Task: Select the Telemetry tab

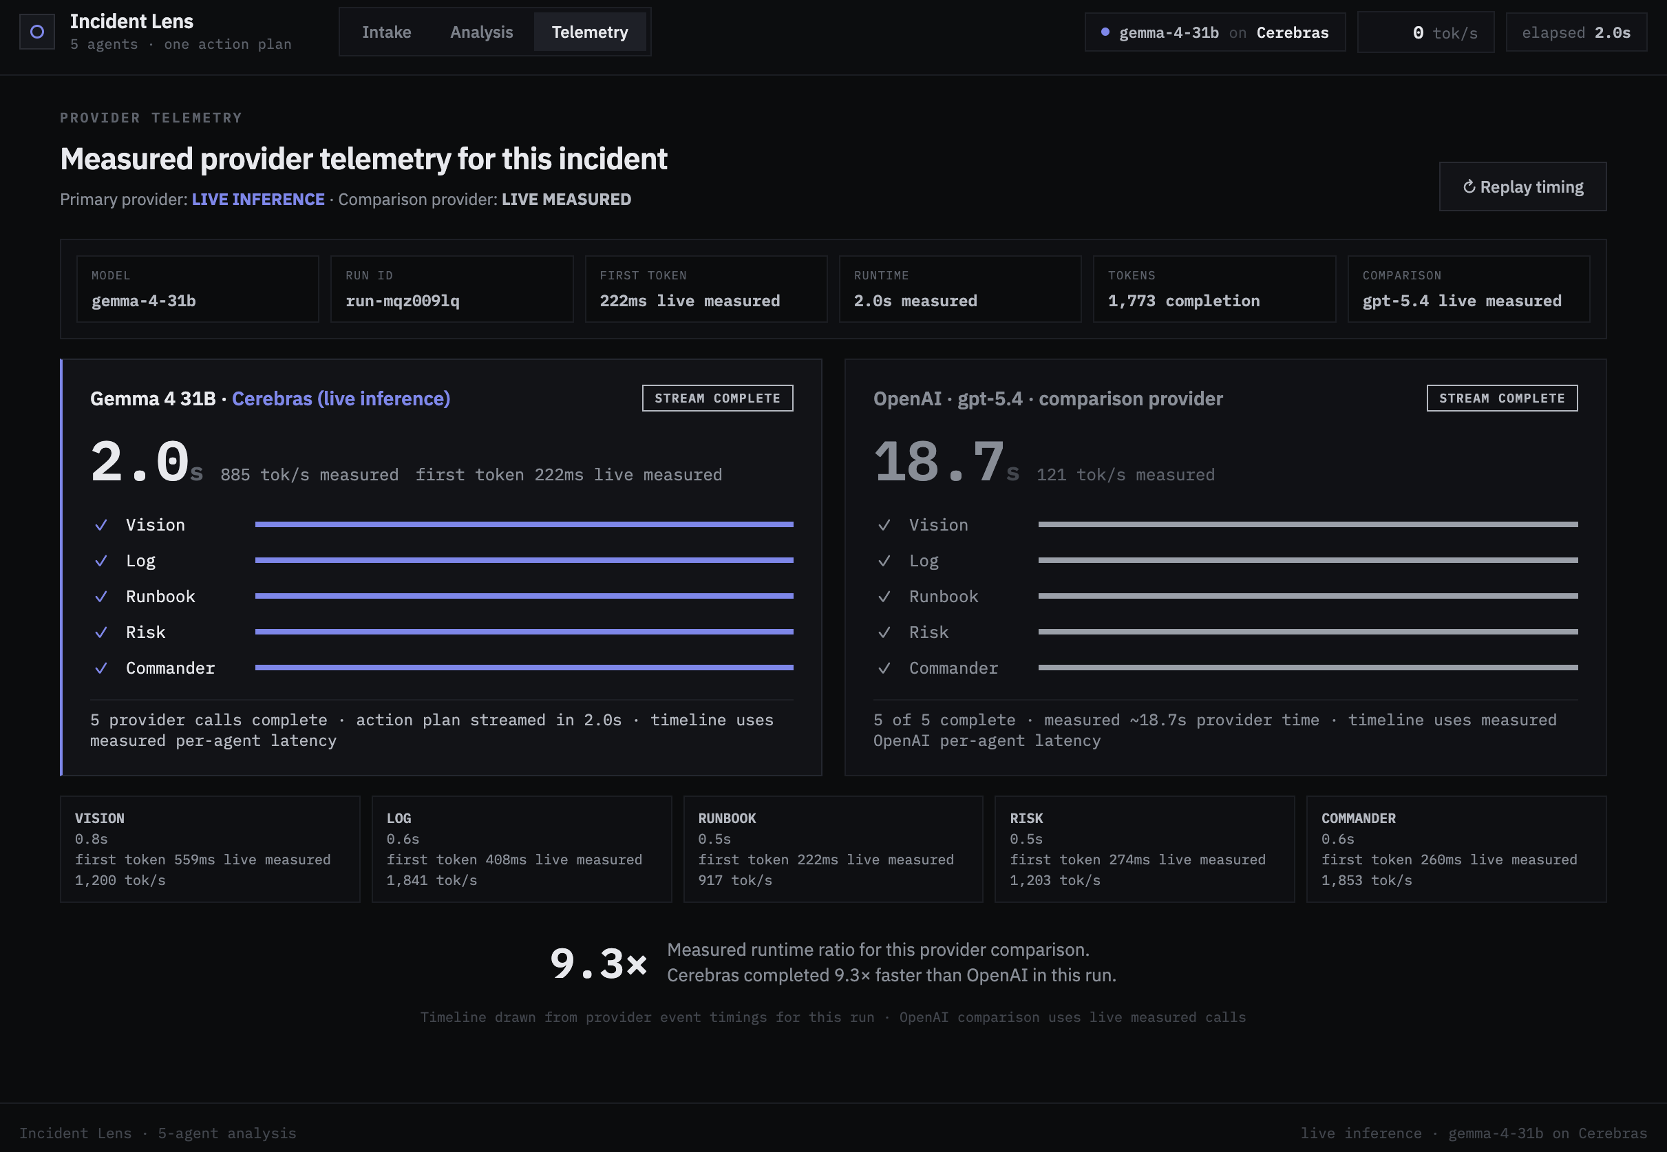Action: (590, 32)
